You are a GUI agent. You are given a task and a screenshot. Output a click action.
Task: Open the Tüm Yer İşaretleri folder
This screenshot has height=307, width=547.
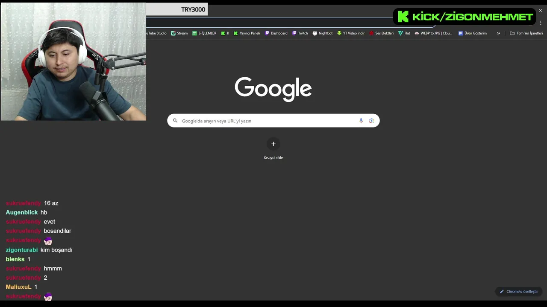click(526, 33)
